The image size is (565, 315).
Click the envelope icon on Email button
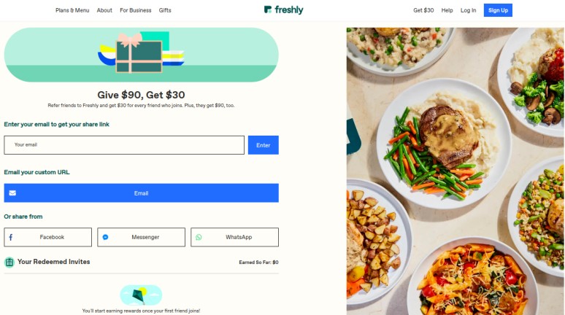pos(12,193)
